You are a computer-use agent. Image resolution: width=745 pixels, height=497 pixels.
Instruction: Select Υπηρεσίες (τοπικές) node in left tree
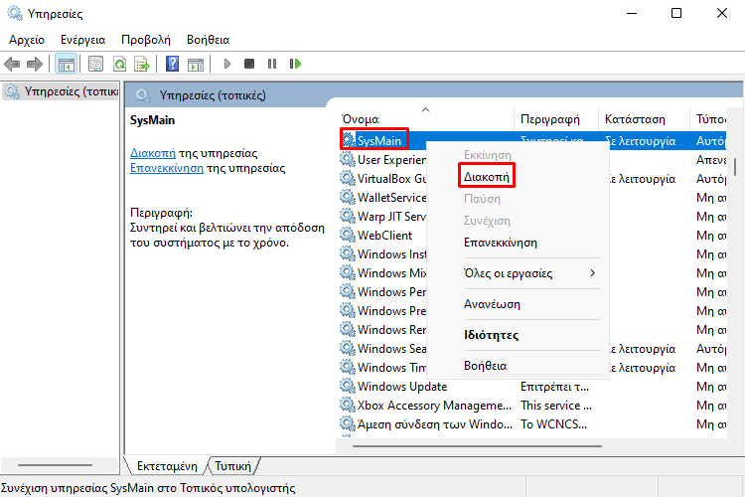62,91
